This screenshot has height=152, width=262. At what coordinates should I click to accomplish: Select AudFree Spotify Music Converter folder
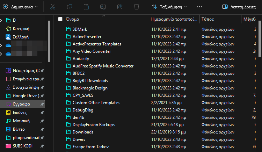(x=103, y=66)
